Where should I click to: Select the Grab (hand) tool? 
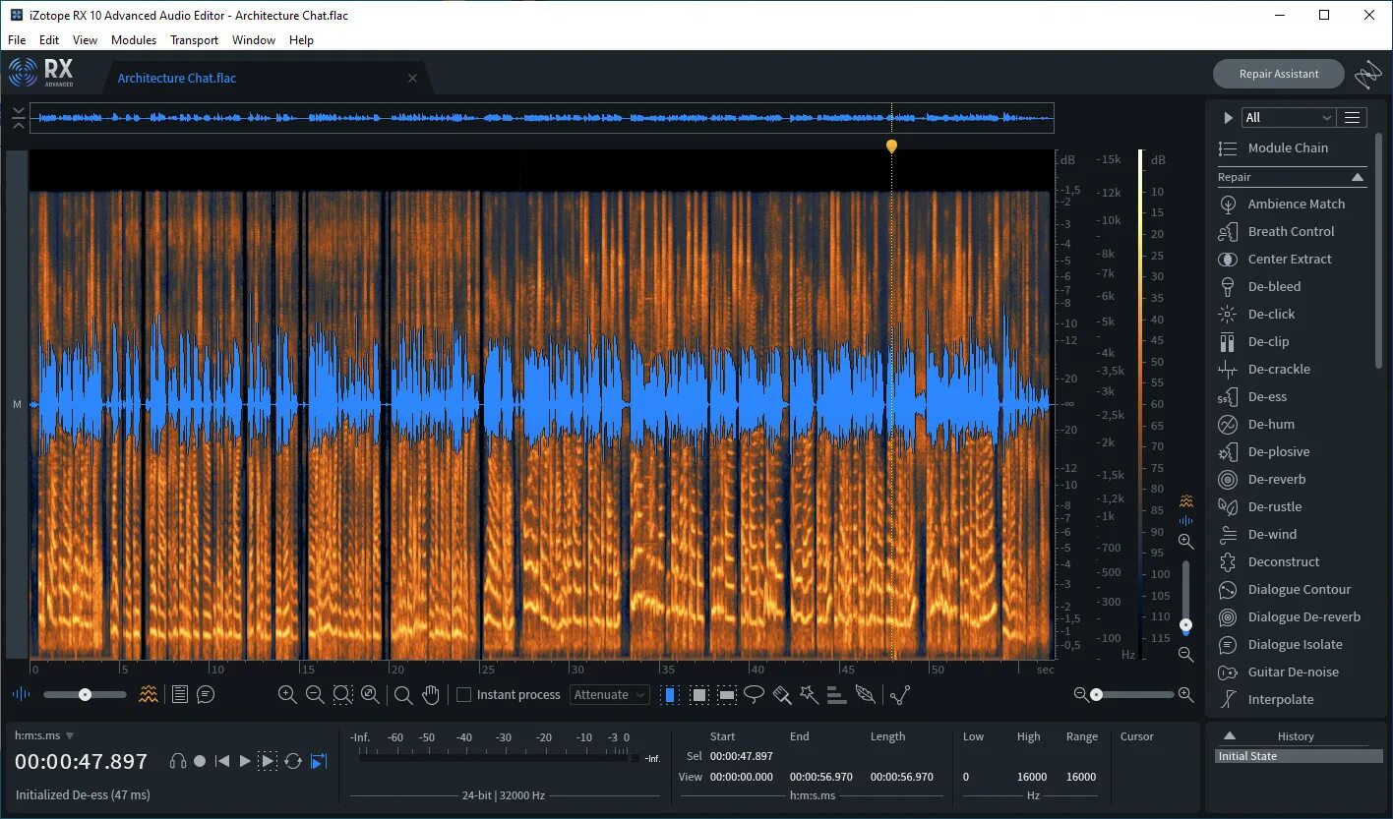tap(431, 694)
